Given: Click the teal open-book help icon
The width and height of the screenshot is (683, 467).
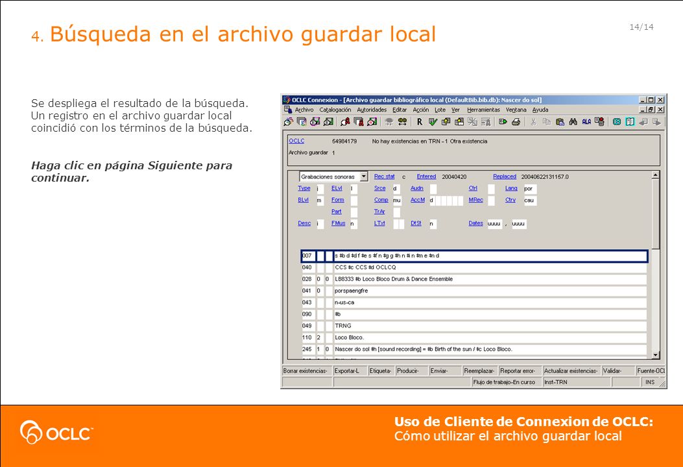Looking at the screenshot, I should pyautogui.click(x=630, y=122).
